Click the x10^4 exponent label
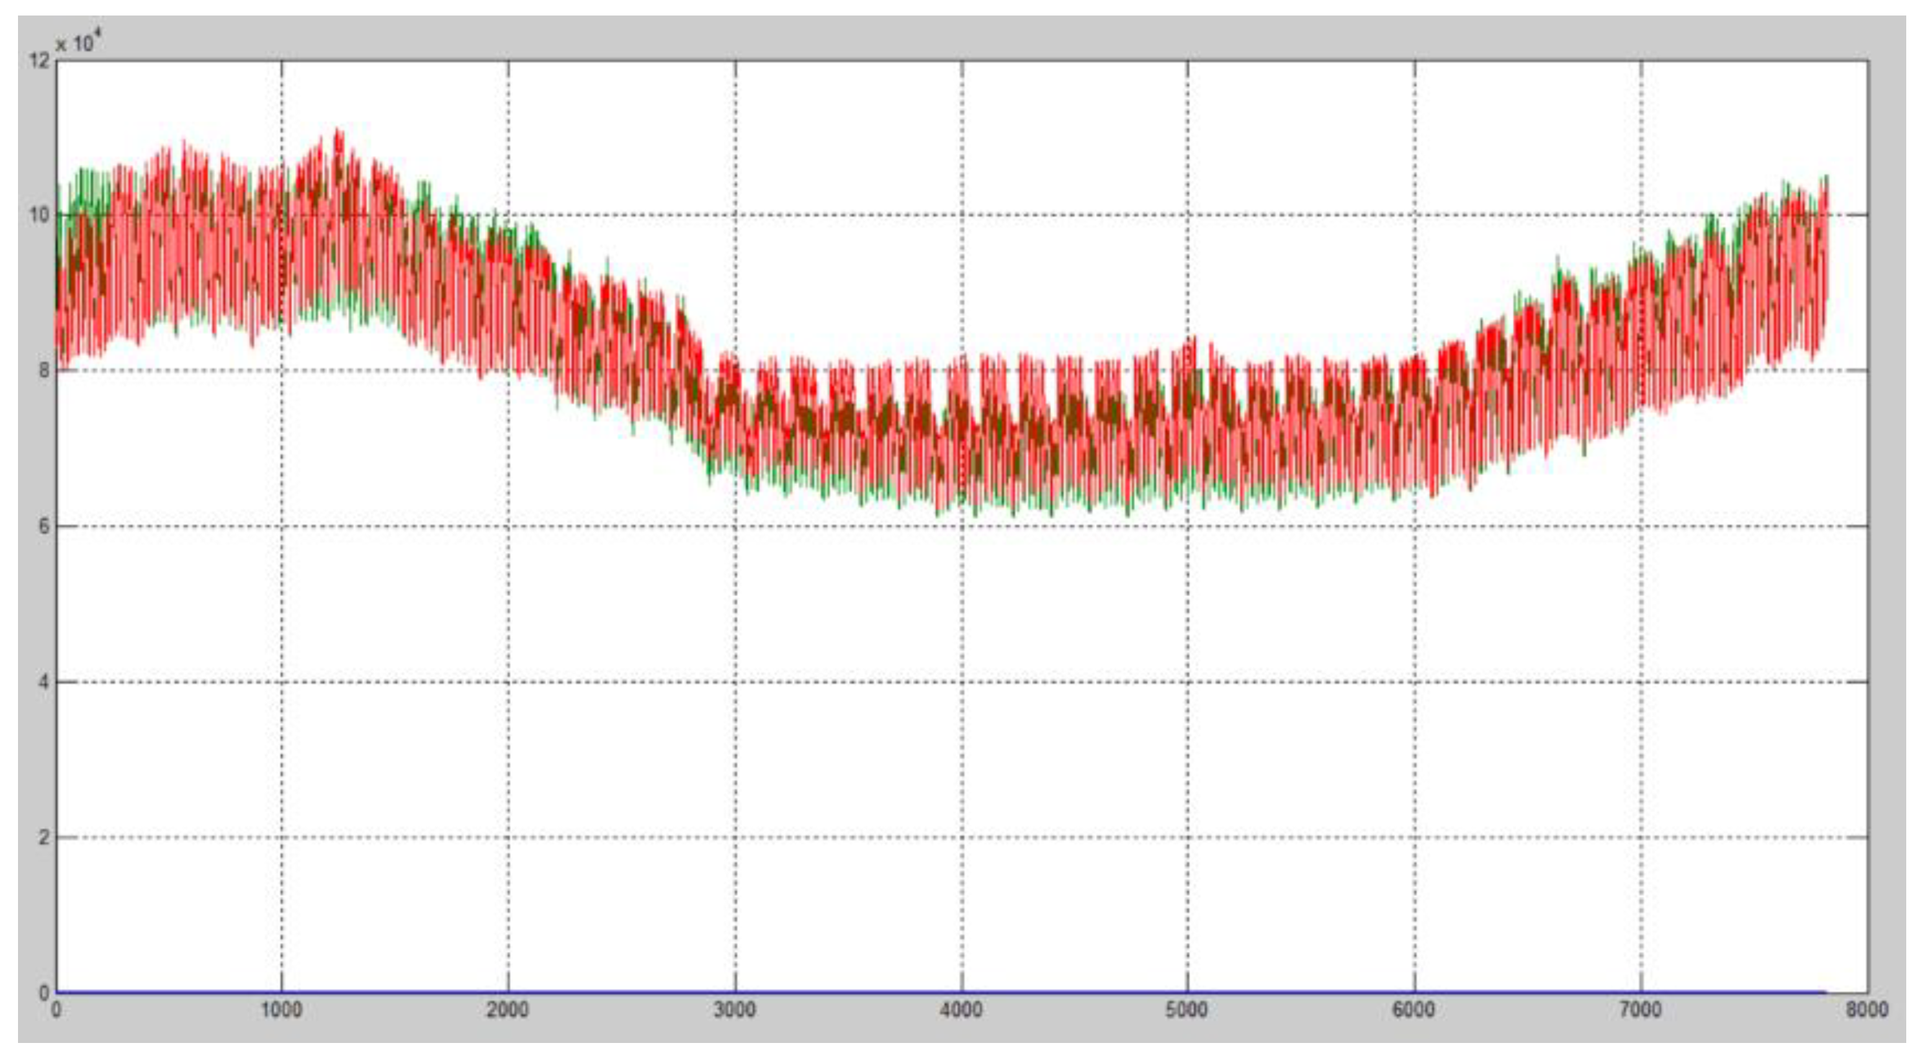Viewport: 1923px width, 1056px height. (x=78, y=43)
